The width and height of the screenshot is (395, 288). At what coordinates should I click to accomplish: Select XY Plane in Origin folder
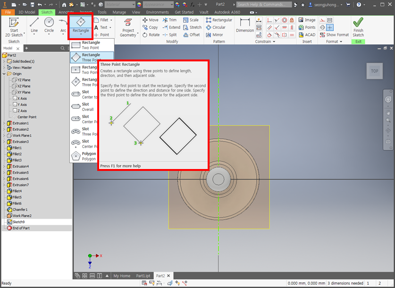[x=24, y=92]
